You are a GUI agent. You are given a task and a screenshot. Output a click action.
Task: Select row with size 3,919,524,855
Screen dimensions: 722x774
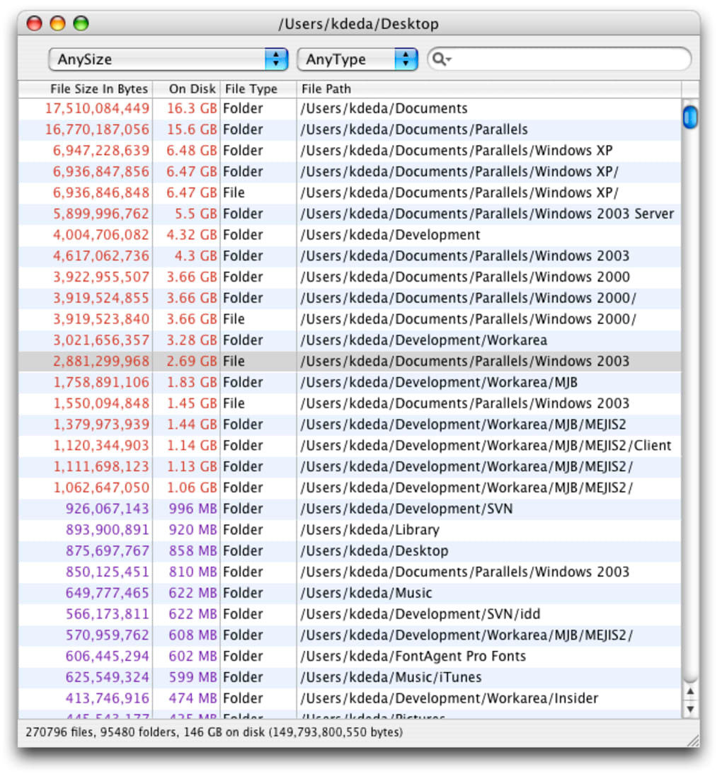pos(350,298)
